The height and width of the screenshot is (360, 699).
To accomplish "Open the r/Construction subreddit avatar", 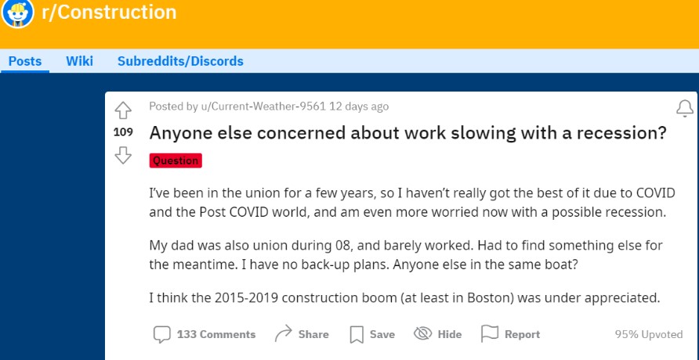I will pos(18,13).
